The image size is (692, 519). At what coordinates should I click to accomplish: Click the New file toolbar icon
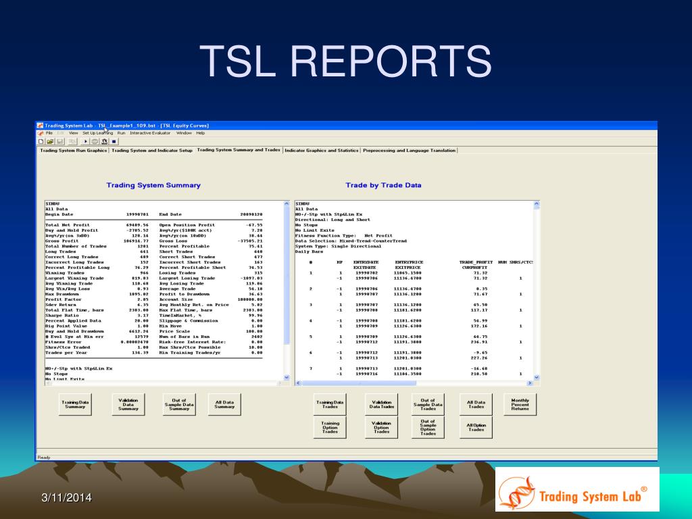pyautogui.click(x=41, y=142)
